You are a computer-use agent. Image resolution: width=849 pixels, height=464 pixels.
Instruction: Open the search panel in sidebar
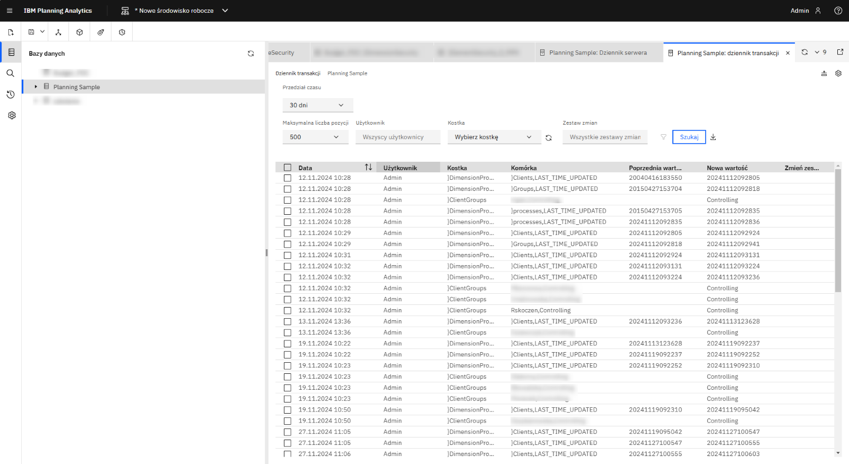(x=11, y=73)
